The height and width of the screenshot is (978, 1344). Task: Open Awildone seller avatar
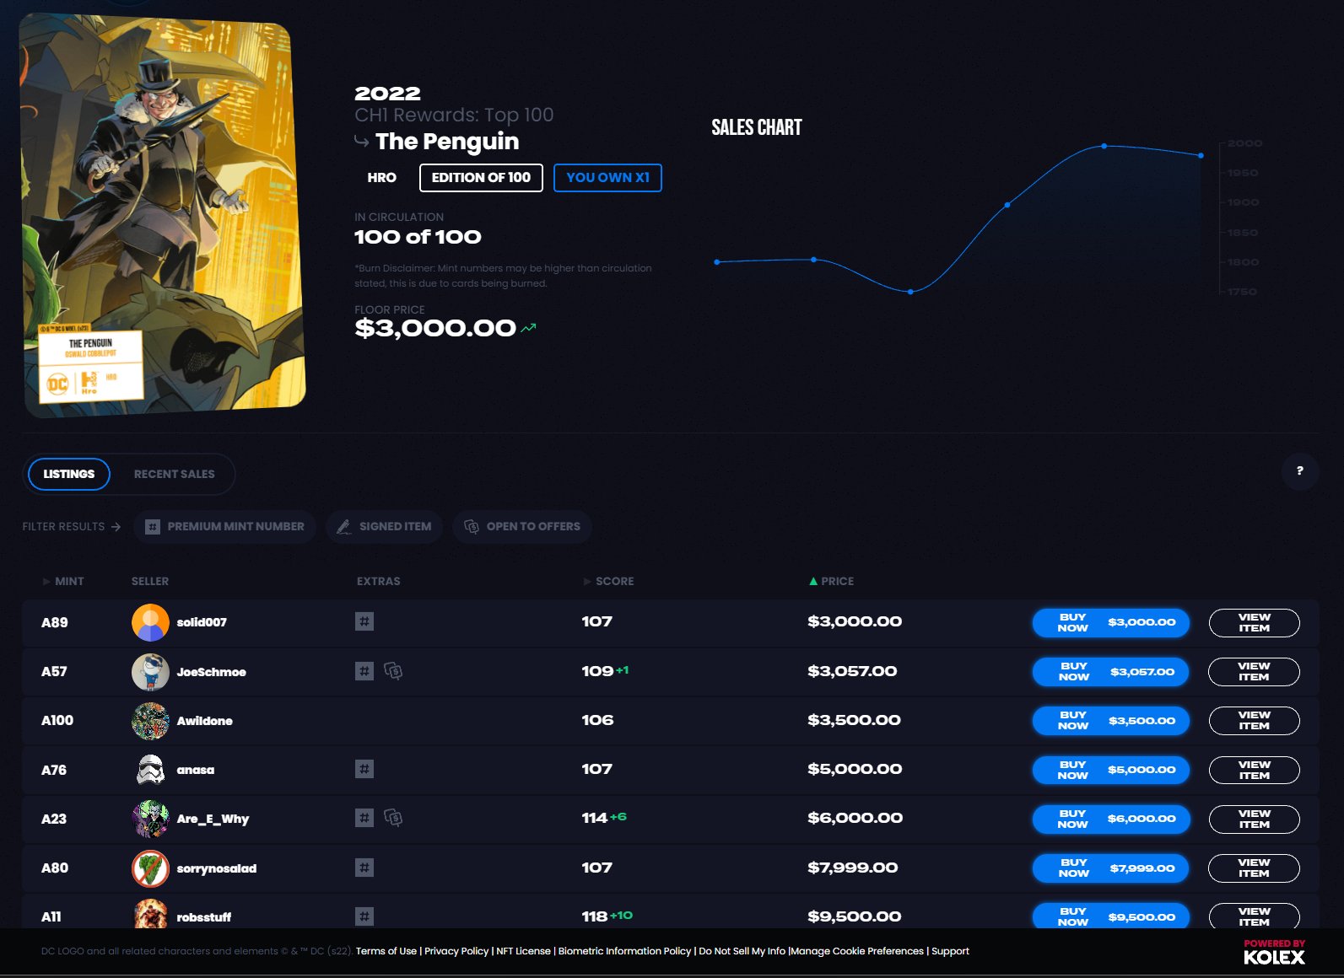(x=150, y=721)
